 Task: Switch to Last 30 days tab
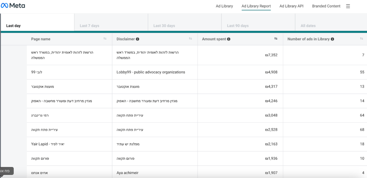point(164,26)
